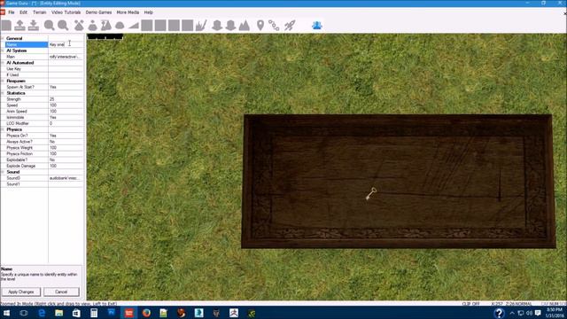The image size is (567, 319).
Task: Toggle the Explodable? value
Action: [x=66, y=159]
